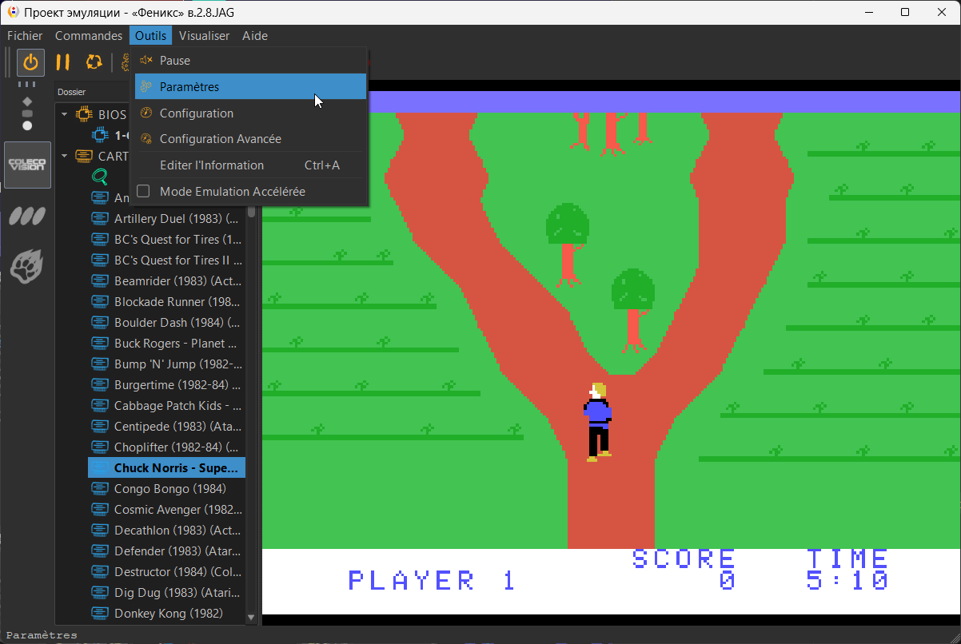Click the blue chip icon under BIOS
The width and height of the screenshot is (961, 644).
pos(101,135)
